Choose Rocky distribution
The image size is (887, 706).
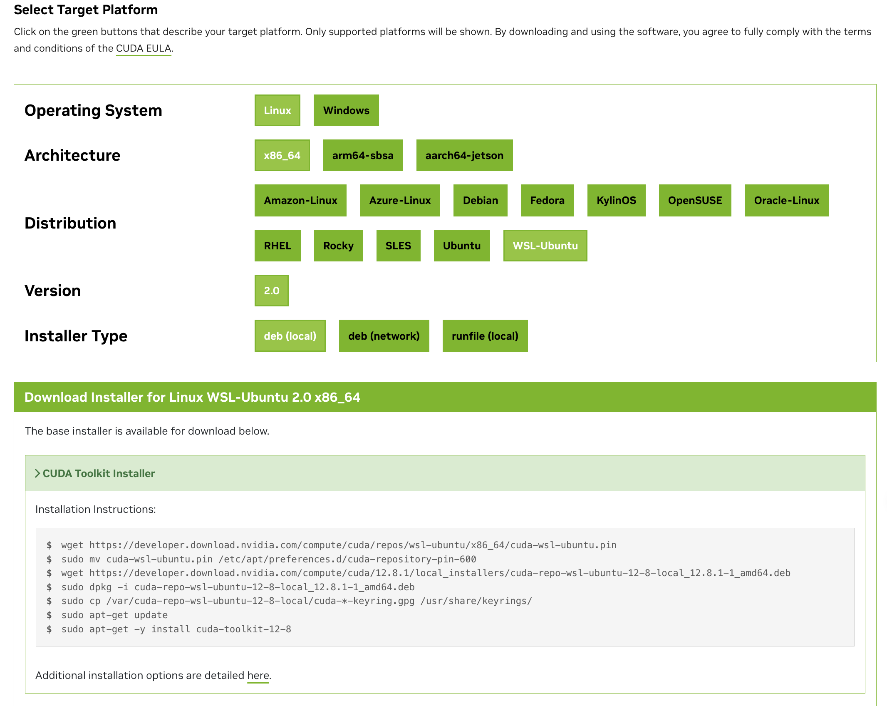[339, 246]
